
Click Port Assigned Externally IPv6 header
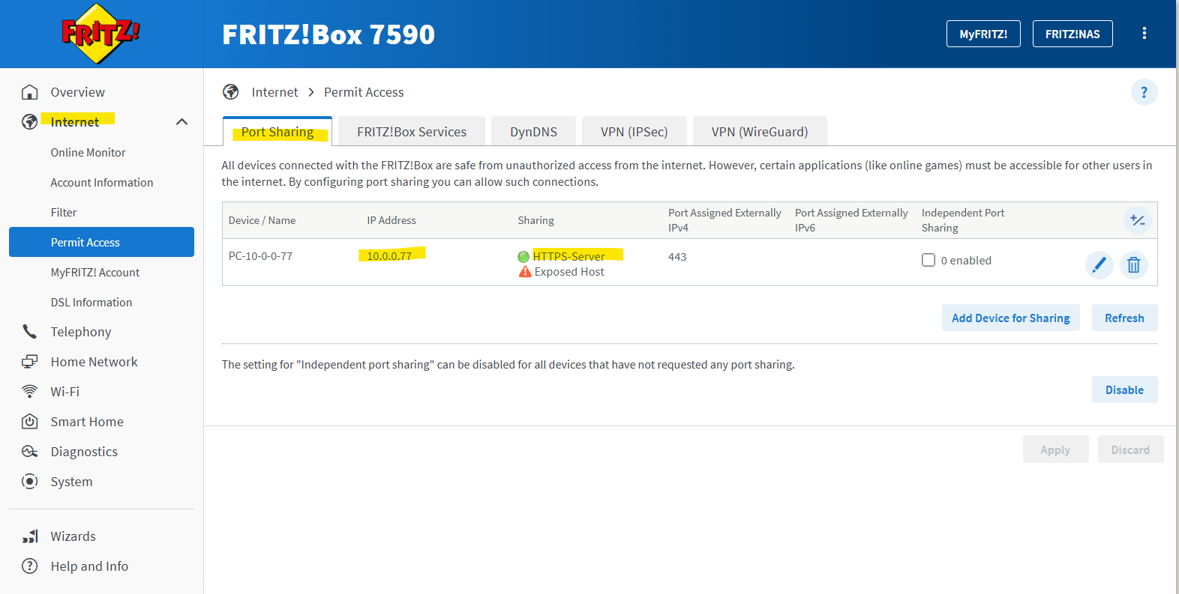point(851,220)
